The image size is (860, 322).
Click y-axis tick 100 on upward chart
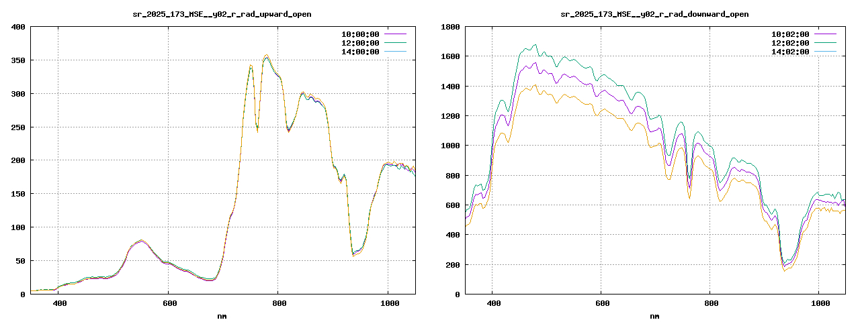point(18,227)
